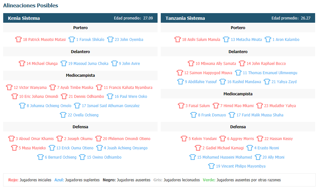
Task: Open player 4 Erasto Nyoni
Action: pyautogui.click(x=267, y=148)
